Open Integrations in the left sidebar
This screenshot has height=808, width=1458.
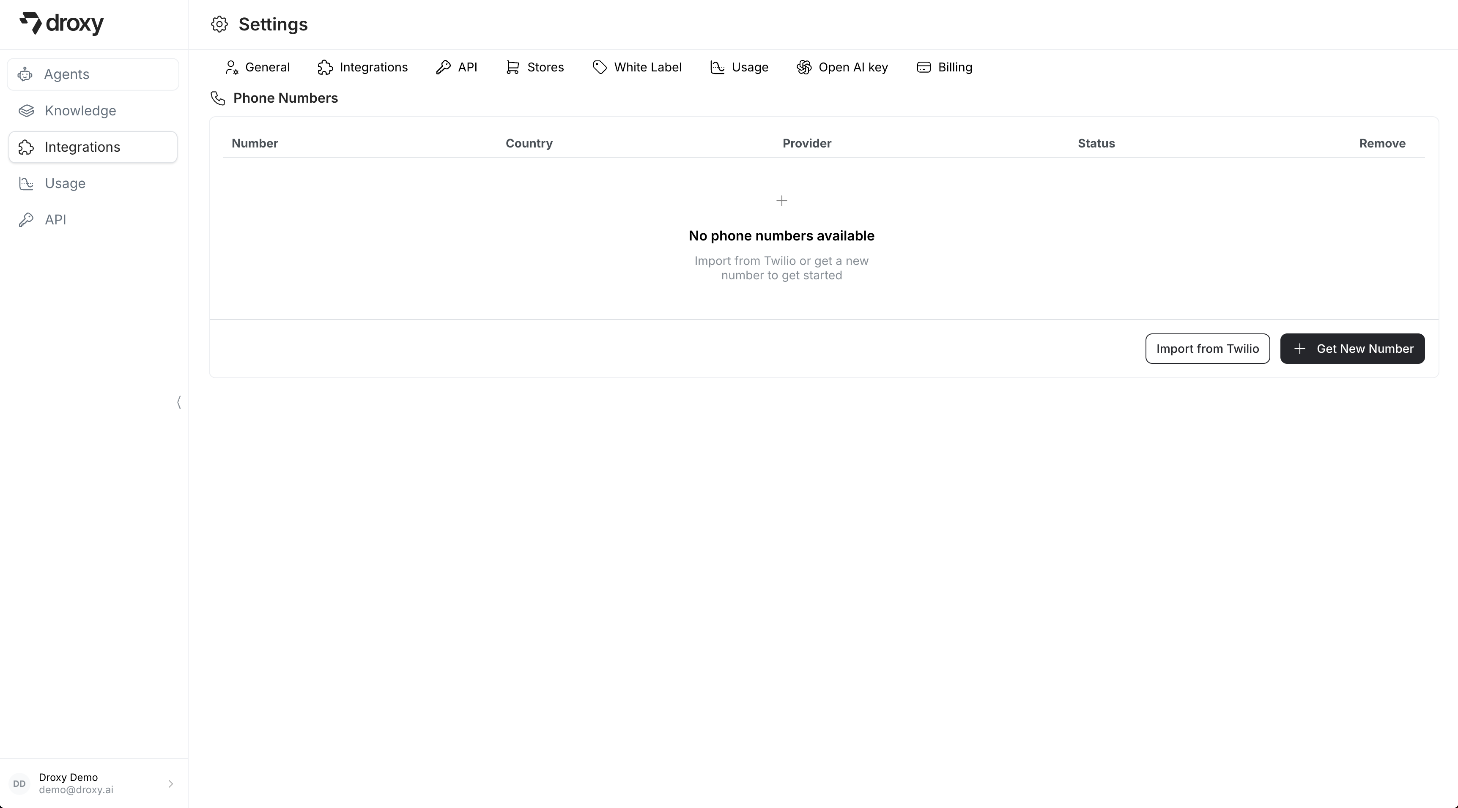(93, 147)
